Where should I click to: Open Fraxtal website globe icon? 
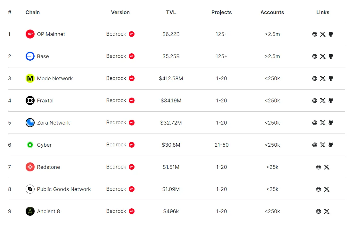pyautogui.click(x=315, y=100)
